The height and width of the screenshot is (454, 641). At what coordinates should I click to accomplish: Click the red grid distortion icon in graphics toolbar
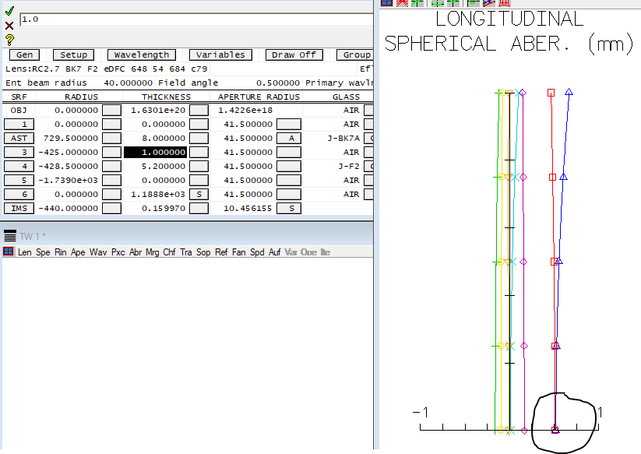[505, 3]
